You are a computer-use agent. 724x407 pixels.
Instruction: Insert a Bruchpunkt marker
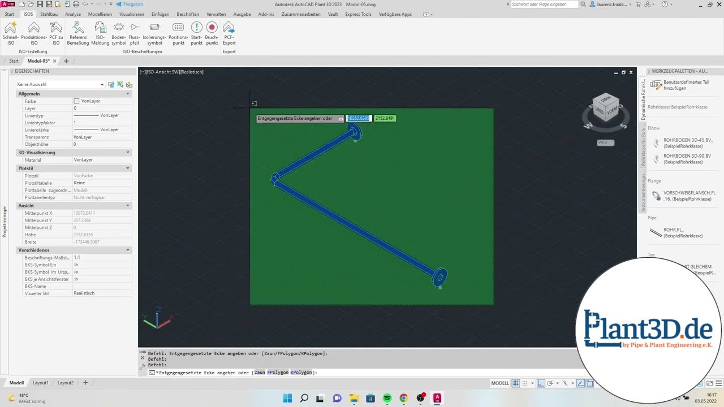coord(212,33)
